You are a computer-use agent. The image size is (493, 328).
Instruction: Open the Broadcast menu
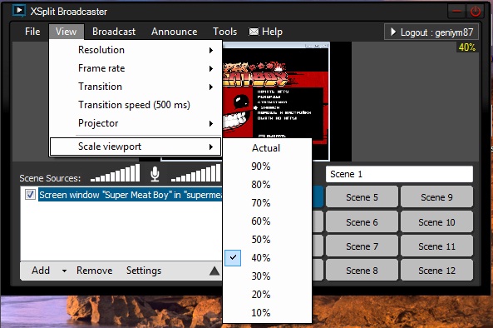(114, 32)
